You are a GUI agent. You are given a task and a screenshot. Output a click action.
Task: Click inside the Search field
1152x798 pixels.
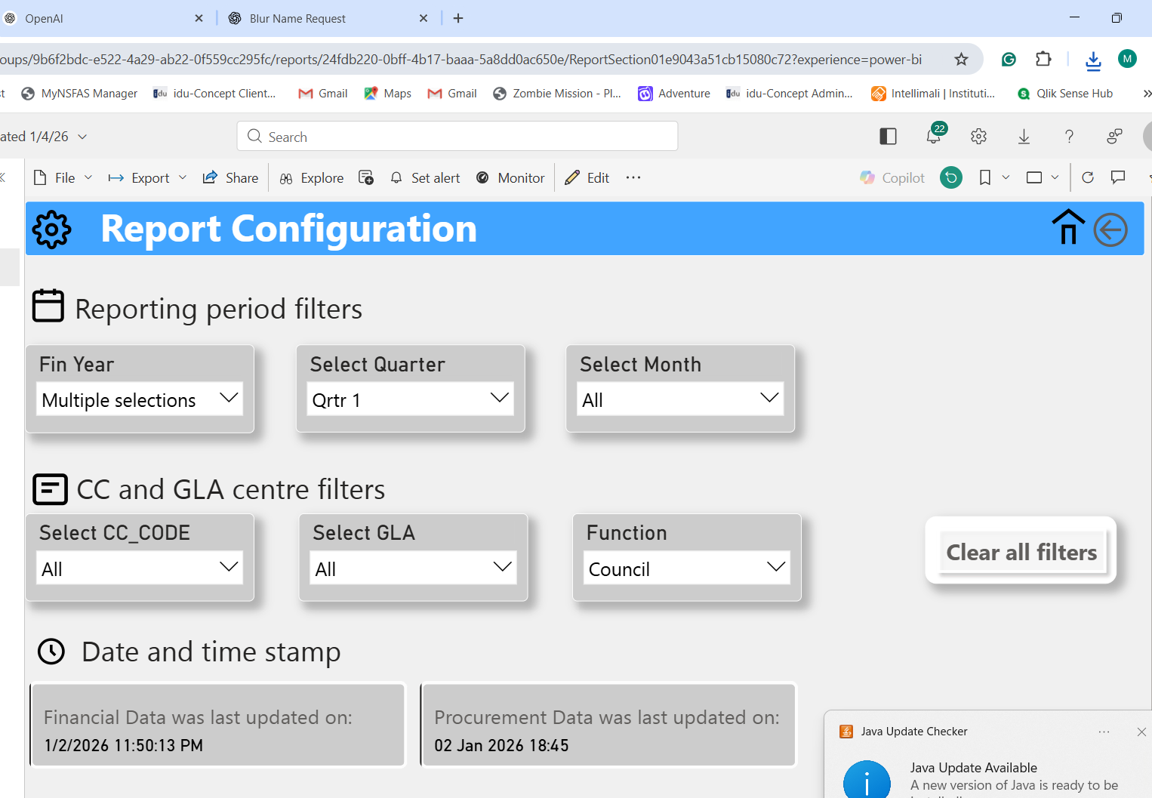pyautogui.click(x=457, y=136)
